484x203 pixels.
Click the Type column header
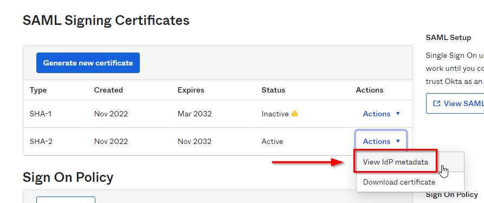[38, 90]
